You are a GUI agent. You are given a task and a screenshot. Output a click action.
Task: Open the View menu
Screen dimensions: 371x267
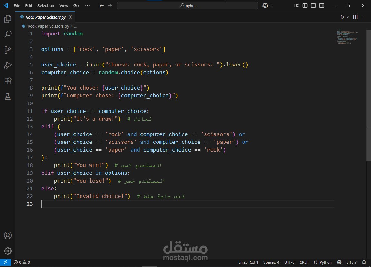64,5
